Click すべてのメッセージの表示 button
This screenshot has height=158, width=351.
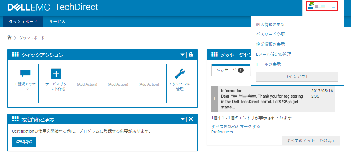coord(311,141)
